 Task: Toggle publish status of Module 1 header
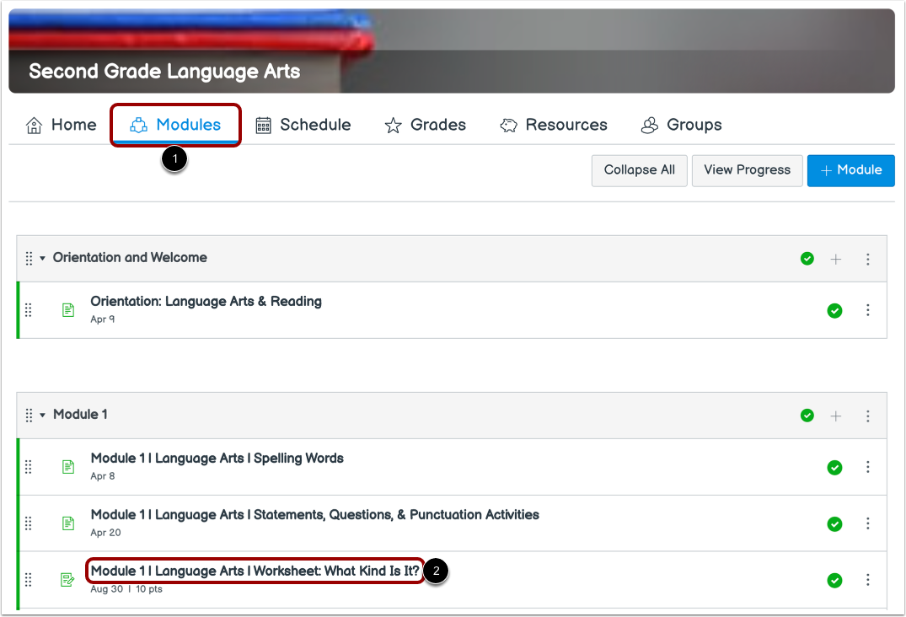click(x=807, y=416)
